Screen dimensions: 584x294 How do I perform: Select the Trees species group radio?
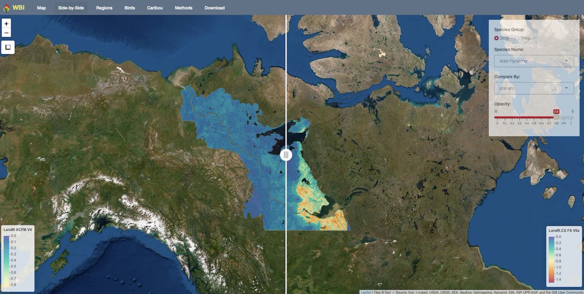[517, 38]
